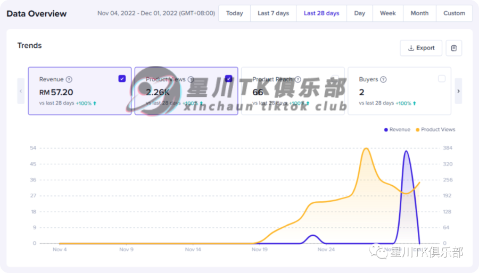
Task: Select the Buyers metric card
Action: tap(399, 91)
